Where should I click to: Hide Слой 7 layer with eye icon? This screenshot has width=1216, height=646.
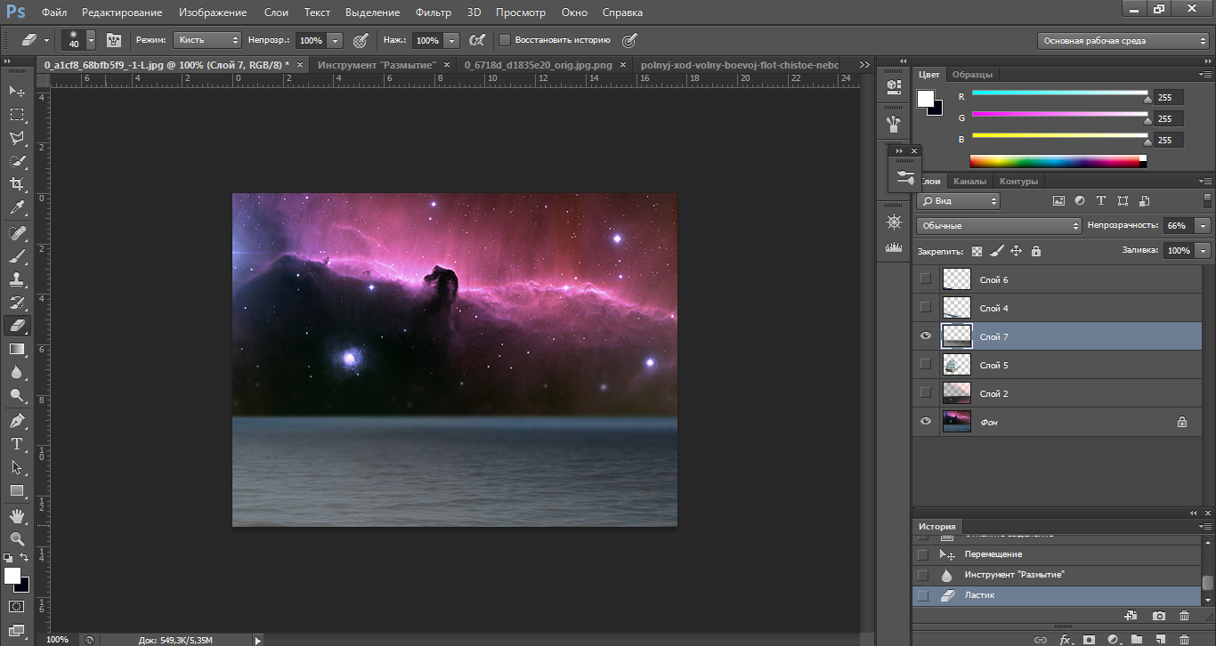tap(926, 336)
